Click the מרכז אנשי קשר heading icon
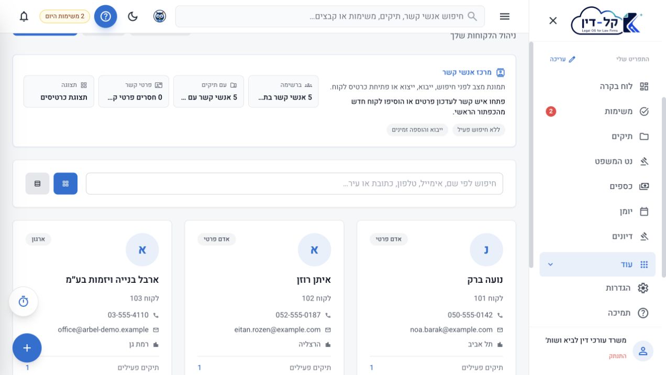Image resolution: width=666 pixels, height=375 pixels. click(x=501, y=72)
